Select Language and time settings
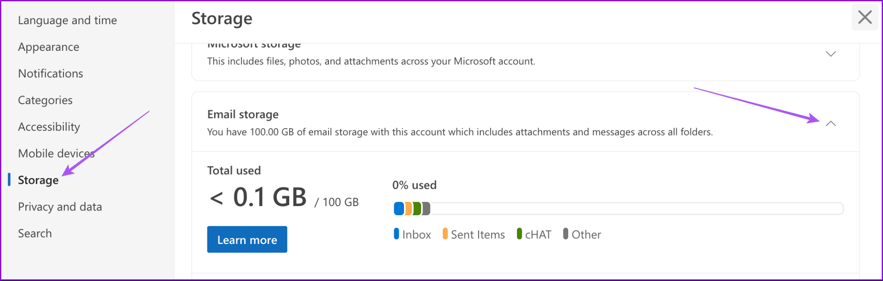The image size is (883, 281). pyautogui.click(x=67, y=20)
